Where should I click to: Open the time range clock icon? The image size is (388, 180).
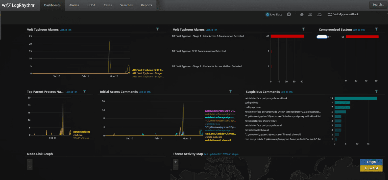click(x=302, y=14)
